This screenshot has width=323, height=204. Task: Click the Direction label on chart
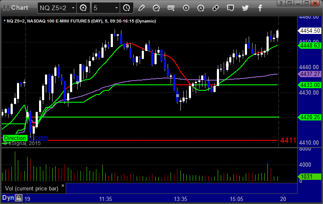pyautogui.click(x=15, y=138)
